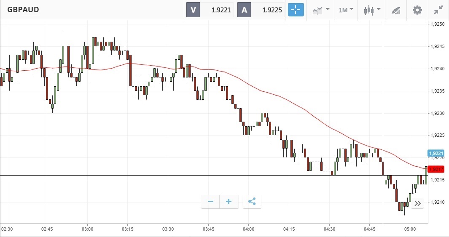This screenshot has width=449, height=237.
Task: Open chart settings gear
Action: click(417, 10)
